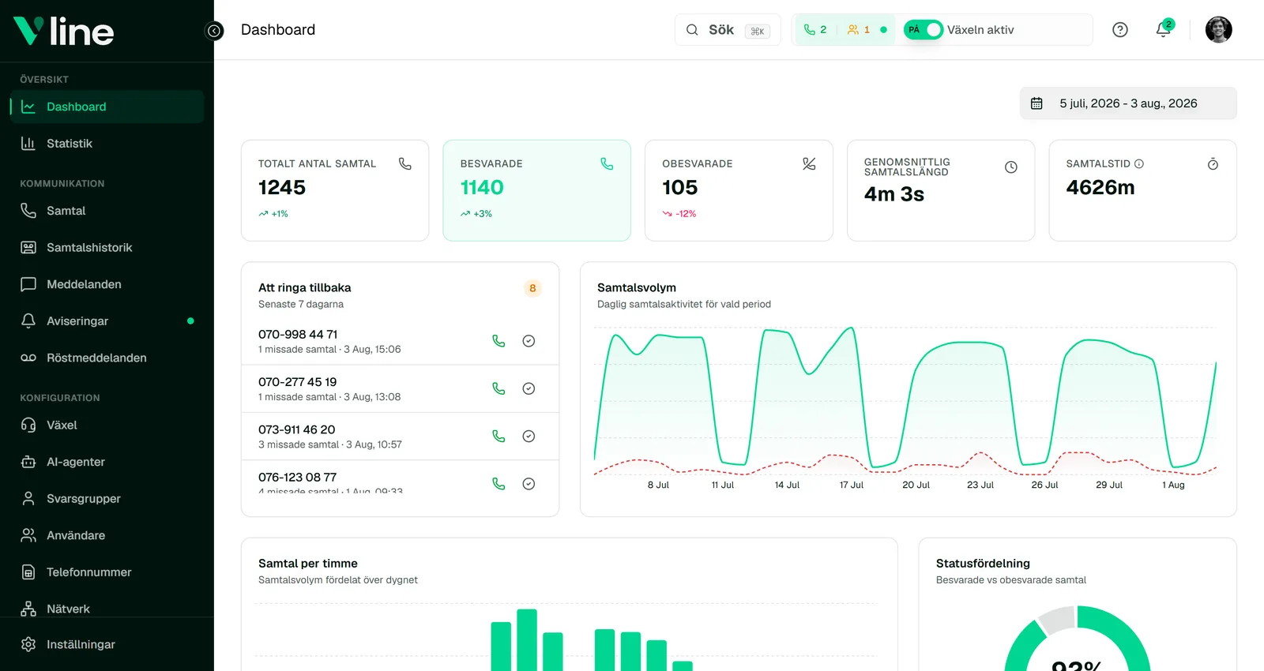Click the missed call icon in Obesvarade

pos(809,164)
